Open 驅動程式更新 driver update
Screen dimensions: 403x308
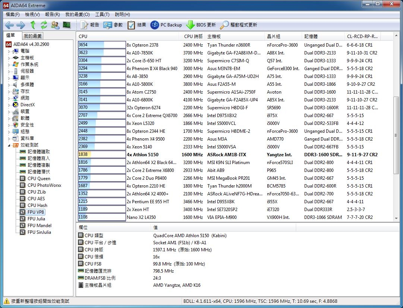(x=238, y=25)
